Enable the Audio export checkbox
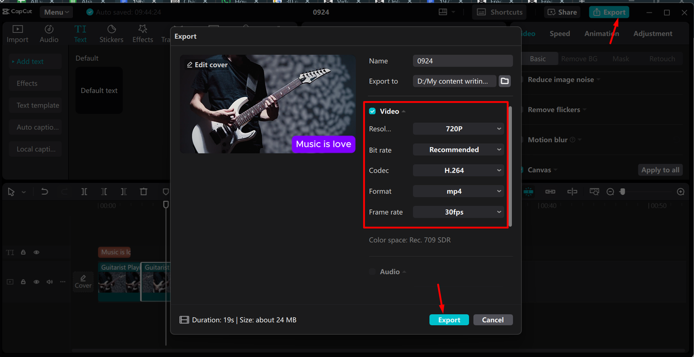 click(x=372, y=272)
